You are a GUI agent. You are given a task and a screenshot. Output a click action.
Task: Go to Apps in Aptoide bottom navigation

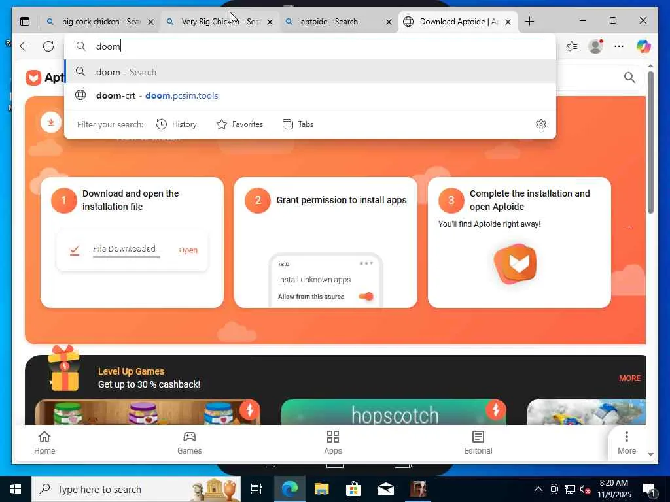[x=333, y=443]
